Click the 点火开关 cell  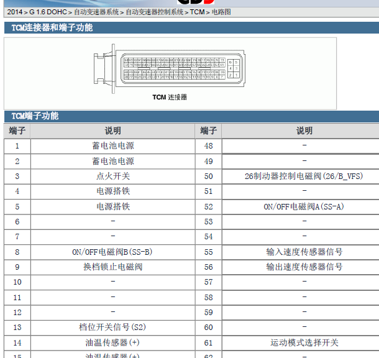113,177
